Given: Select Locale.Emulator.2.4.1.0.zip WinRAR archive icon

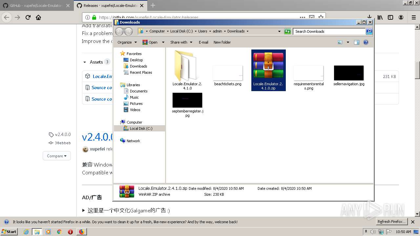Looking at the screenshot, I should pyautogui.click(x=268, y=66).
